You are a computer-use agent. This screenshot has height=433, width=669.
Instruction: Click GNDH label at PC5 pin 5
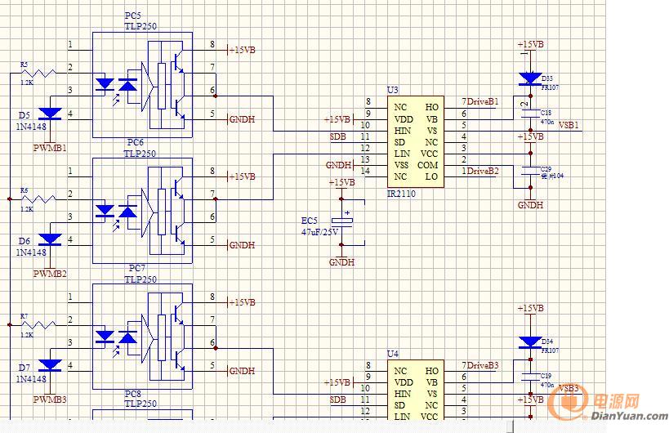click(x=242, y=119)
